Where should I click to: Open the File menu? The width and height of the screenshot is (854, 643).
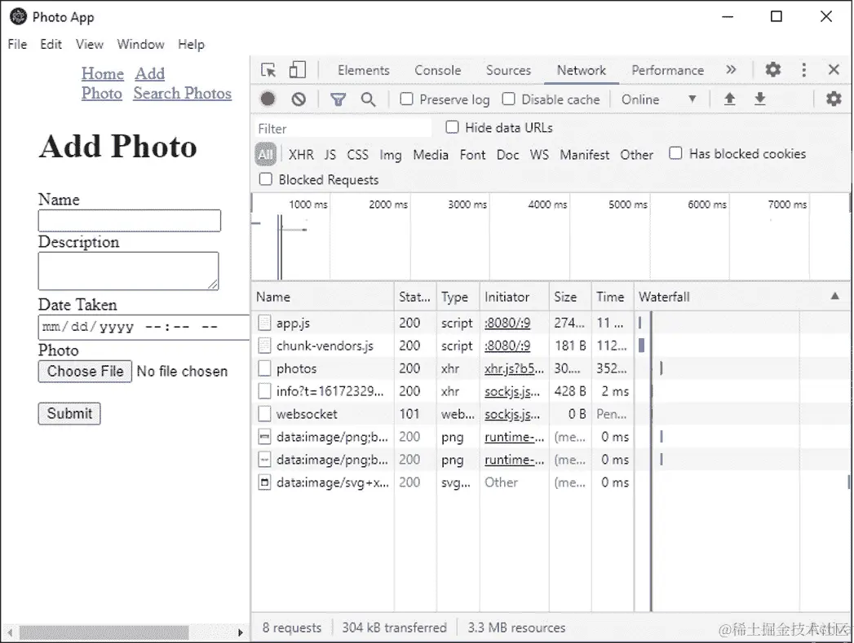tap(17, 44)
